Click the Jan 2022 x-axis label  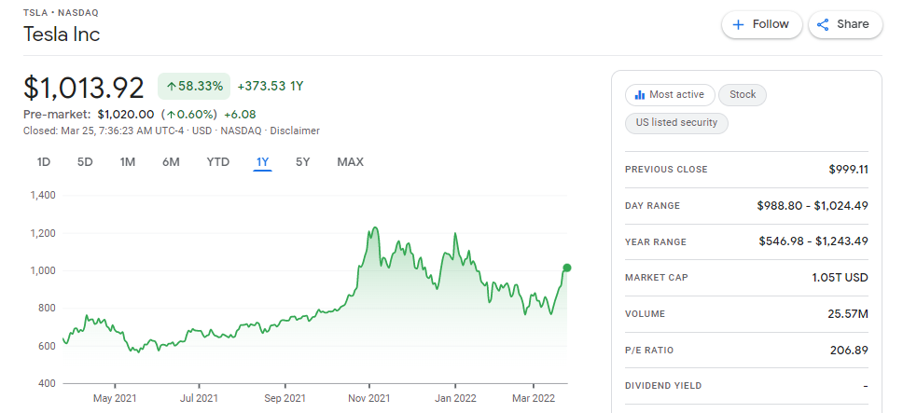click(x=455, y=398)
